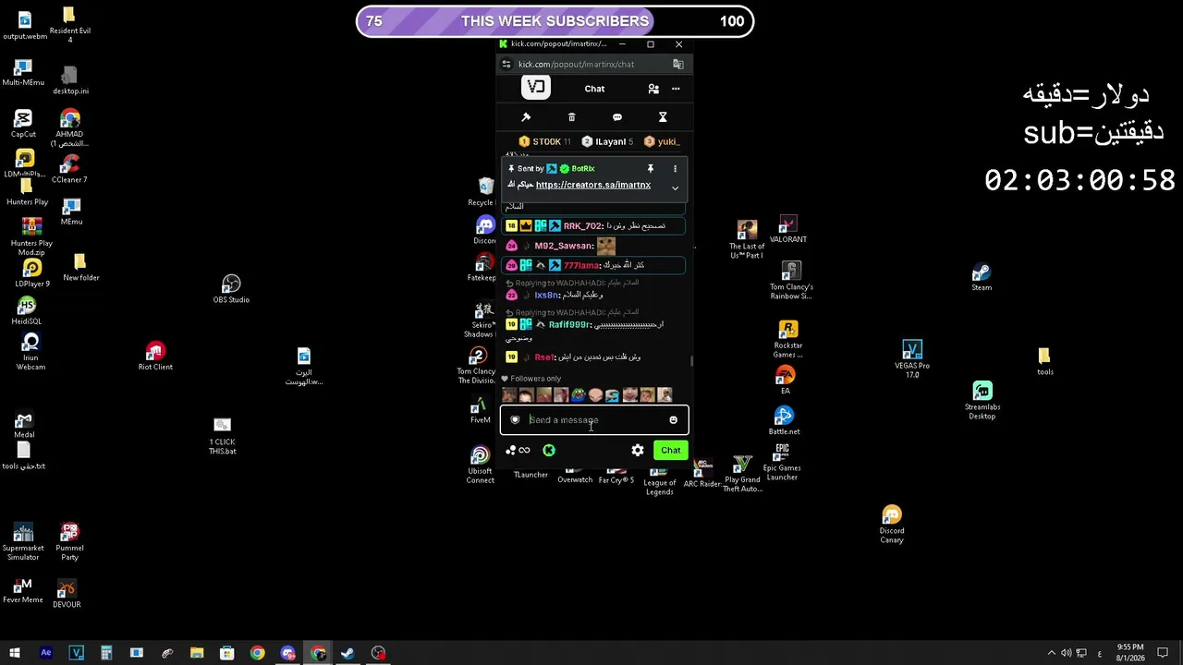Click the translate page icon in address bar
Image resolution: width=1183 pixels, height=665 pixels.
click(678, 64)
